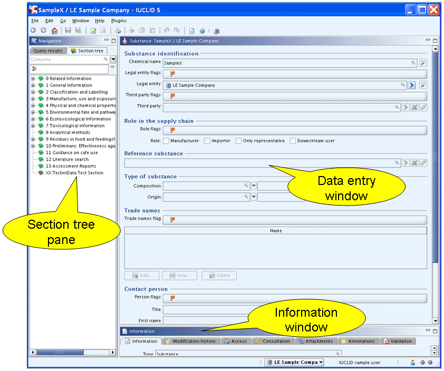The height and width of the screenshot is (371, 444).
Task: Expand the 7 Toxicological information section
Action: point(33,125)
